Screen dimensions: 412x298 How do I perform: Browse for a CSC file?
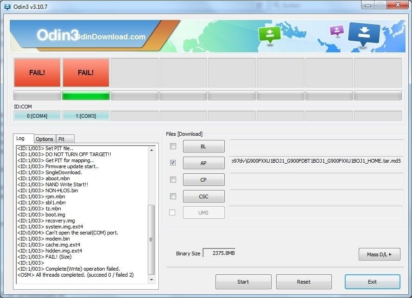203,197
